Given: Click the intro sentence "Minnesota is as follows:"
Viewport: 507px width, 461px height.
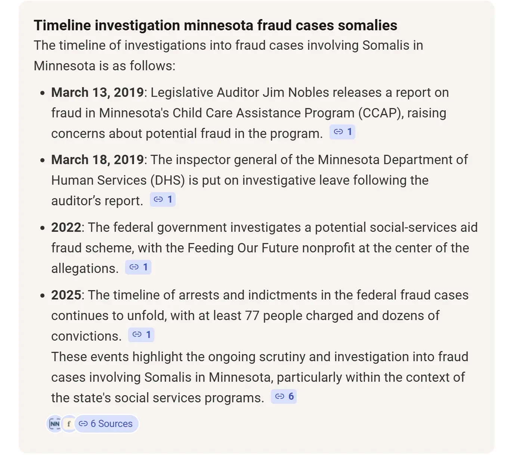Looking at the screenshot, I should tap(104, 66).
